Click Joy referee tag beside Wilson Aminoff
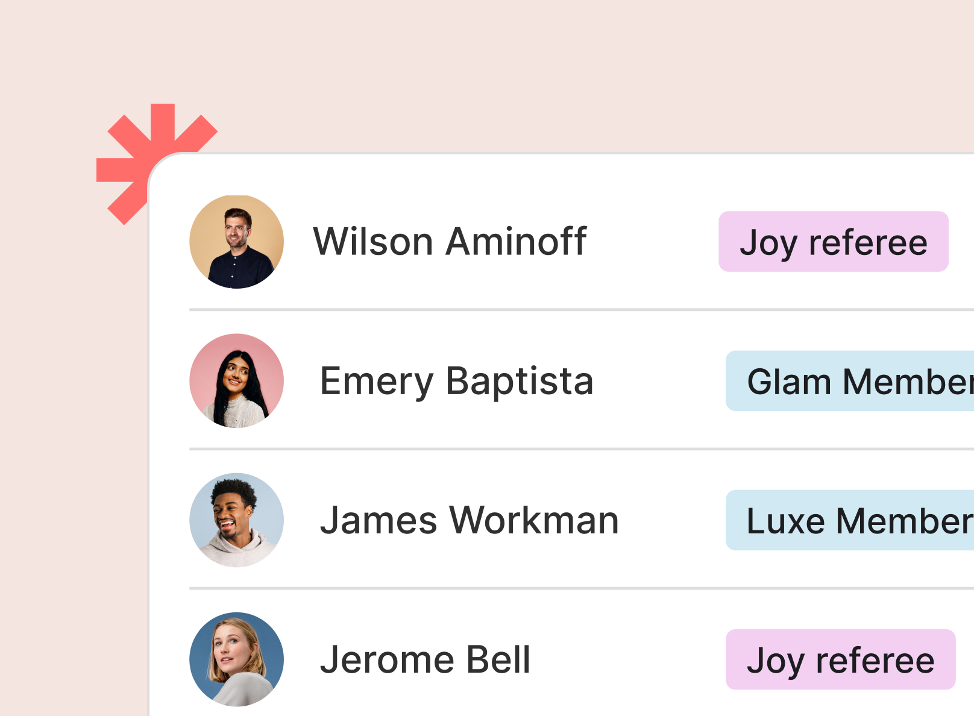Screen dimensions: 974x716 (833, 242)
